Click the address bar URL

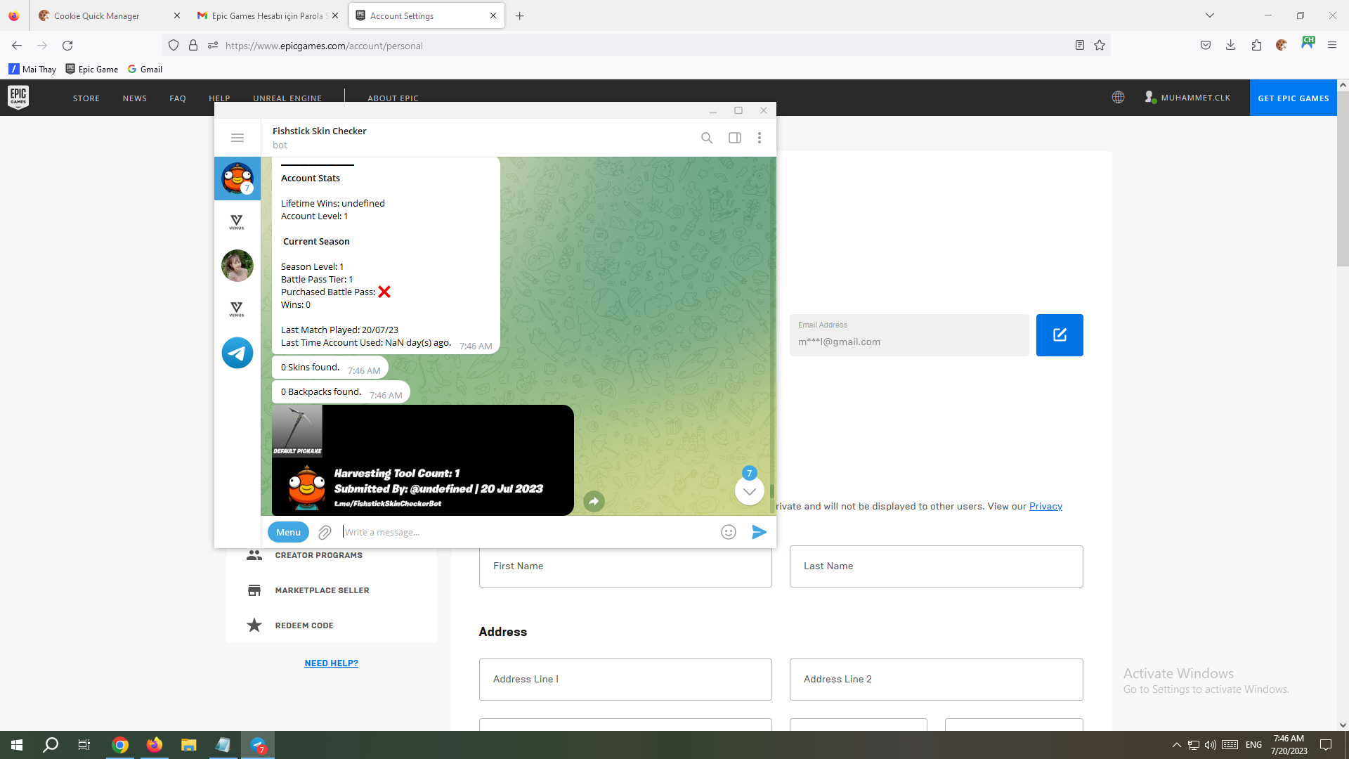[324, 46]
